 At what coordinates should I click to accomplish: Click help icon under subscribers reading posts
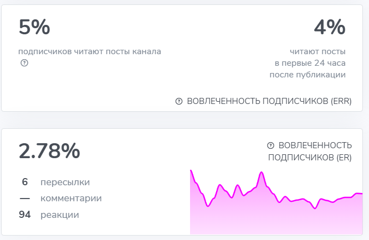(24, 63)
